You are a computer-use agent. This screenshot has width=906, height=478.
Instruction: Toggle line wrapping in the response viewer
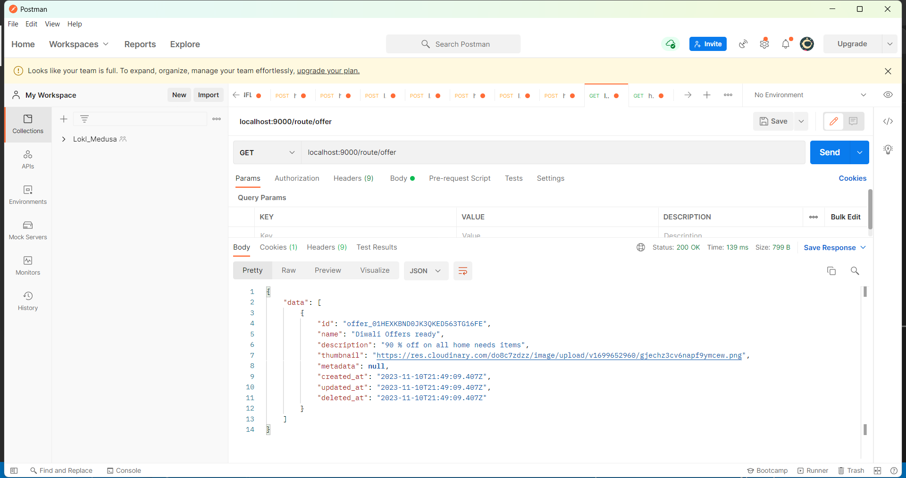click(x=462, y=271)
